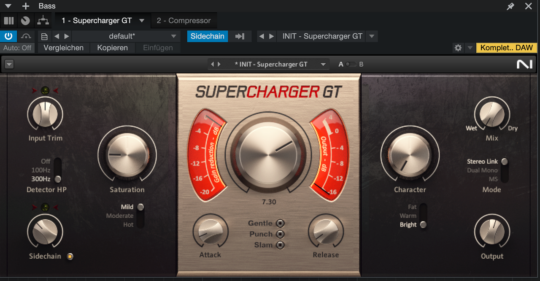Choose Warm character
The height and width of the screenshot is (281, 540).
(x=408, y=216)
